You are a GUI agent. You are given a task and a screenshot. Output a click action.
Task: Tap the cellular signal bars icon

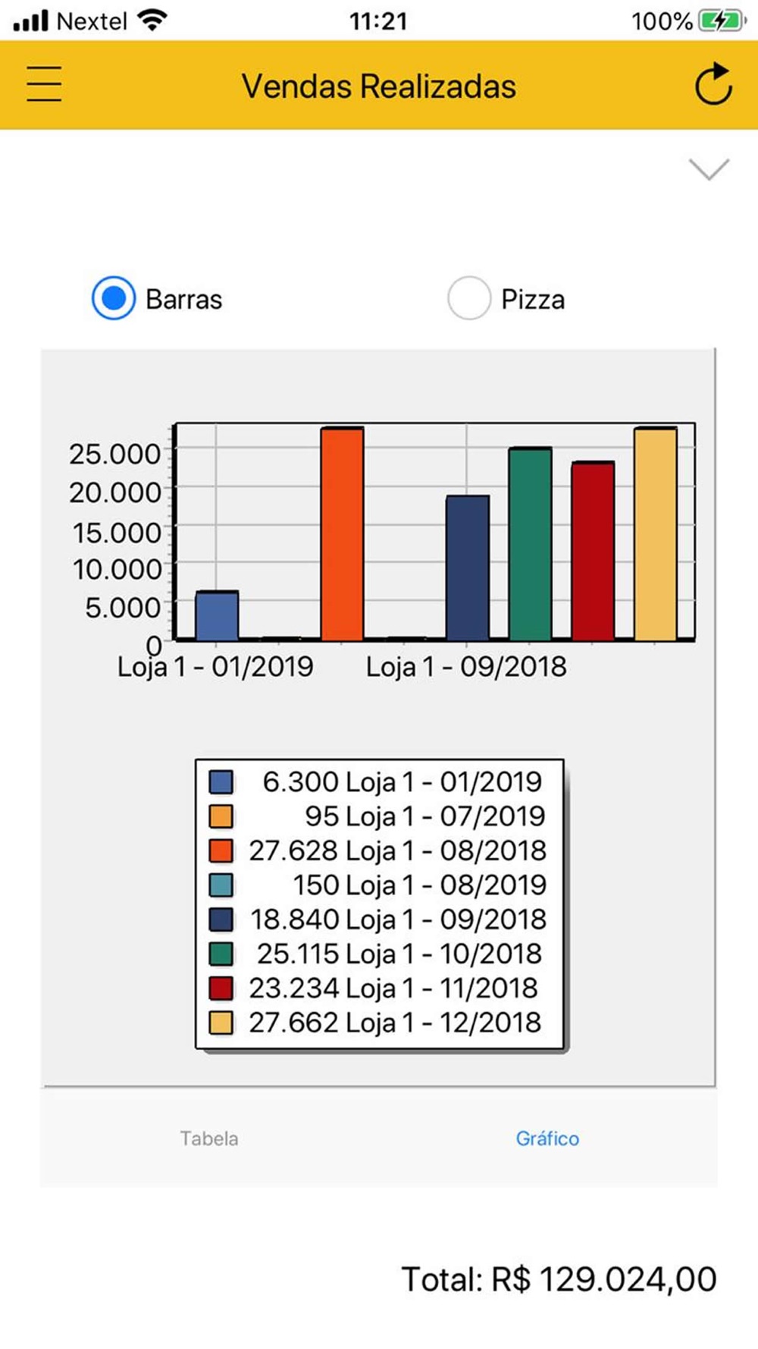point(30,20)
